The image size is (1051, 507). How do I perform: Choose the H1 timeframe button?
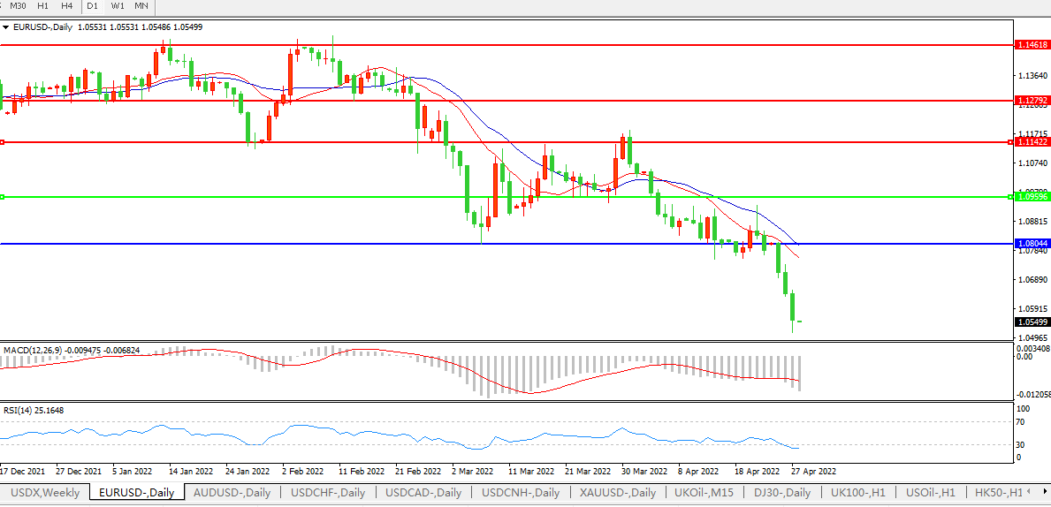42,6
